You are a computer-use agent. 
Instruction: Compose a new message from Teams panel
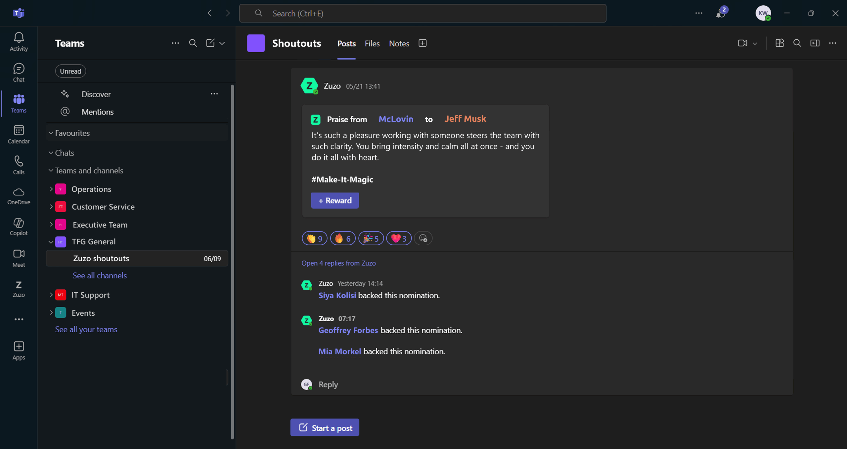pyautogui.click(x=210, y=43)
